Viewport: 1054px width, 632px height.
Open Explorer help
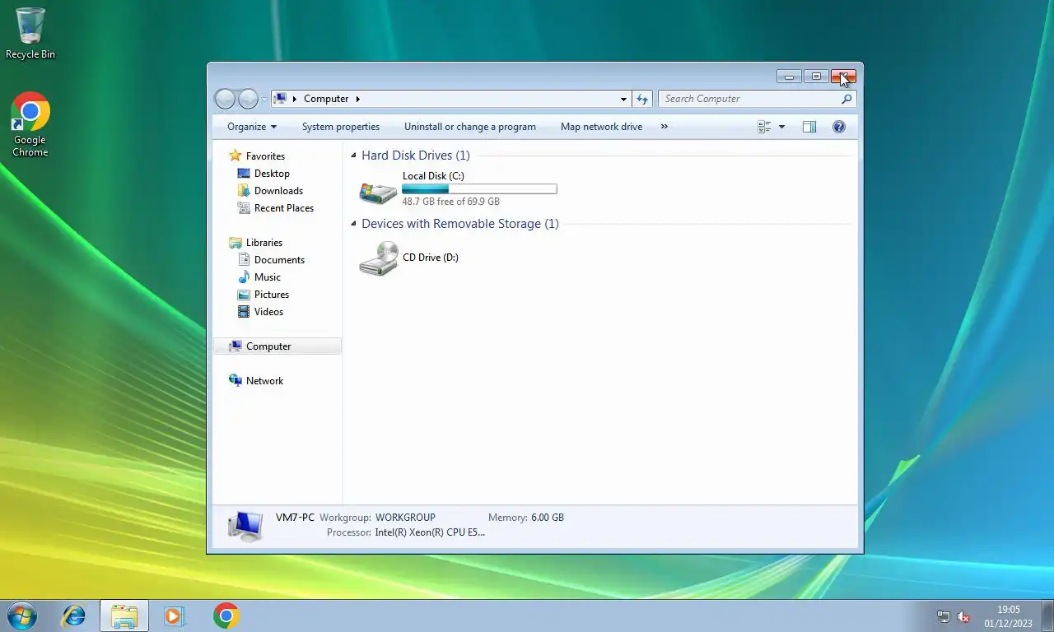tap(839, 127)
